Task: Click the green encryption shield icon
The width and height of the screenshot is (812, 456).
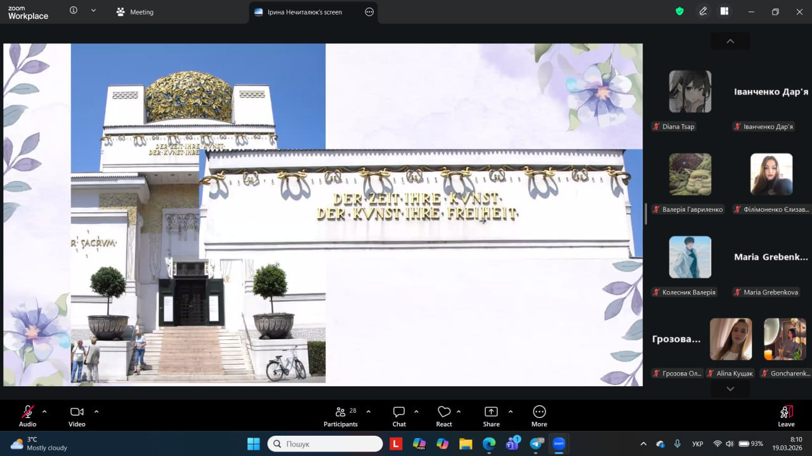Action: coord(679,11)
